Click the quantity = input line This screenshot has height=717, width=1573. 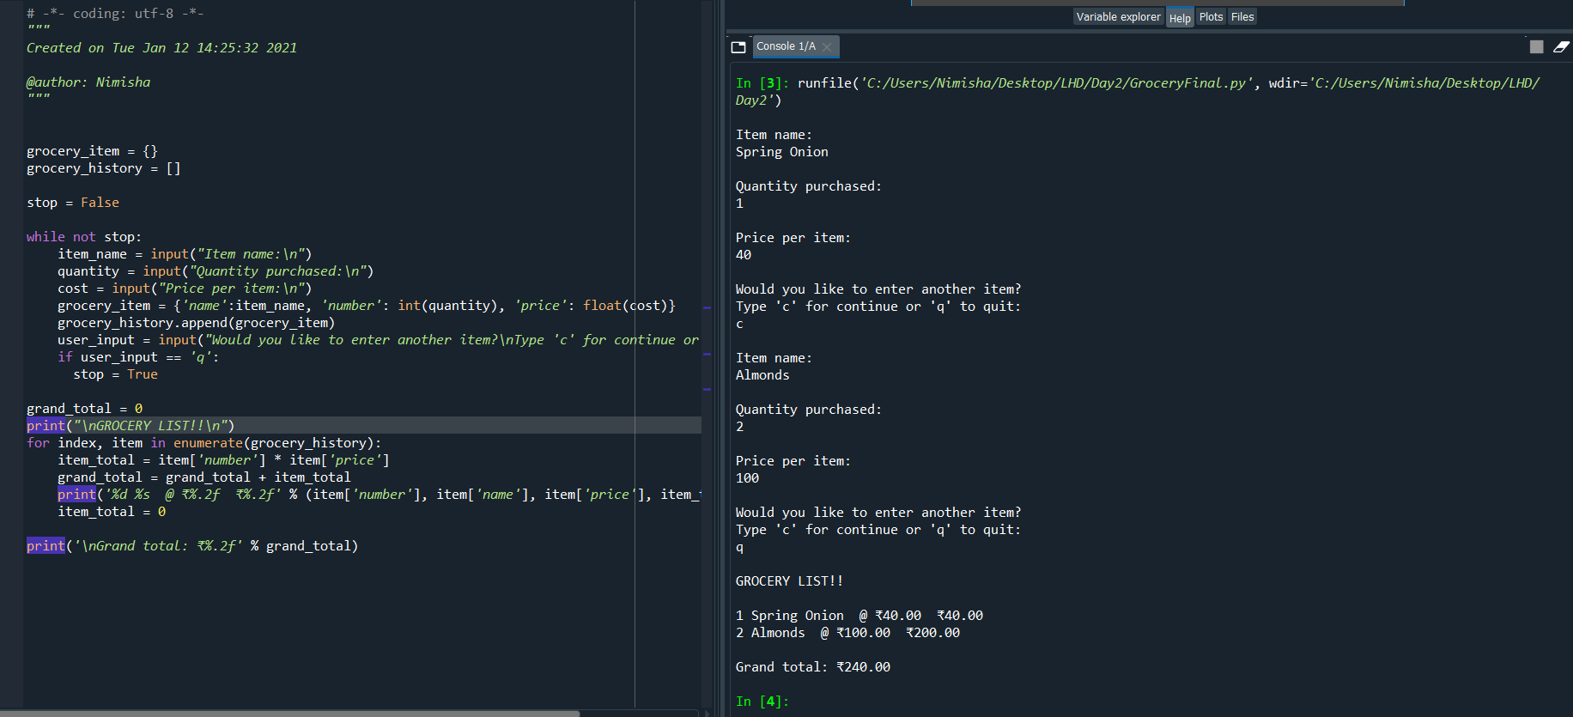coord(216,271)
